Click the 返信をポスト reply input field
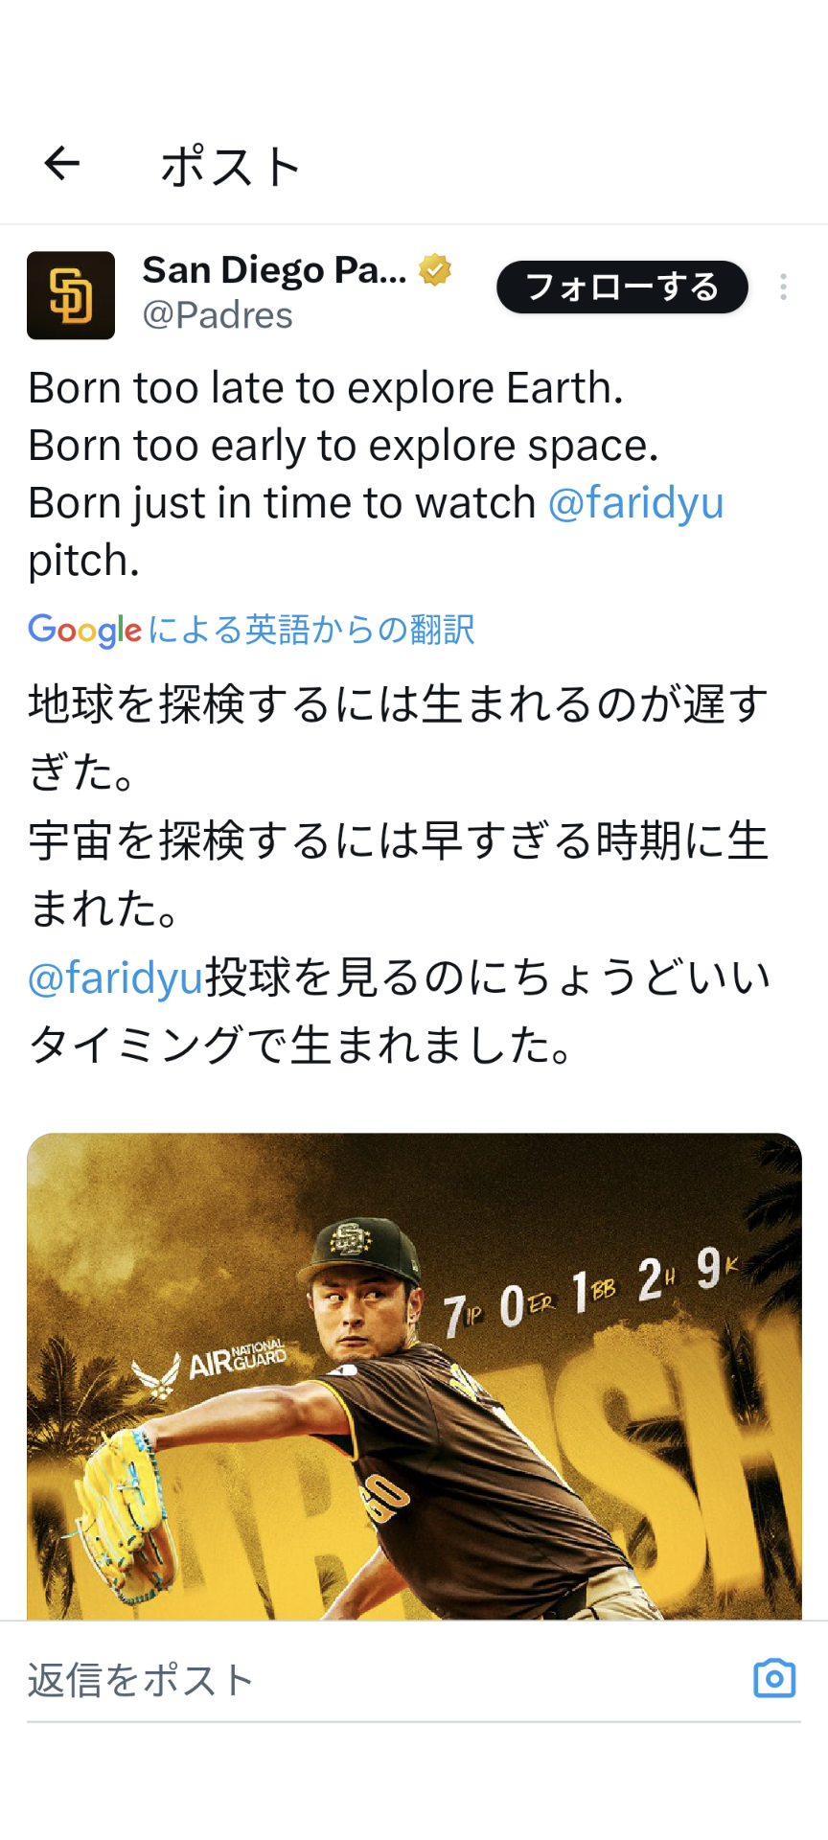 pos(383,1680)
